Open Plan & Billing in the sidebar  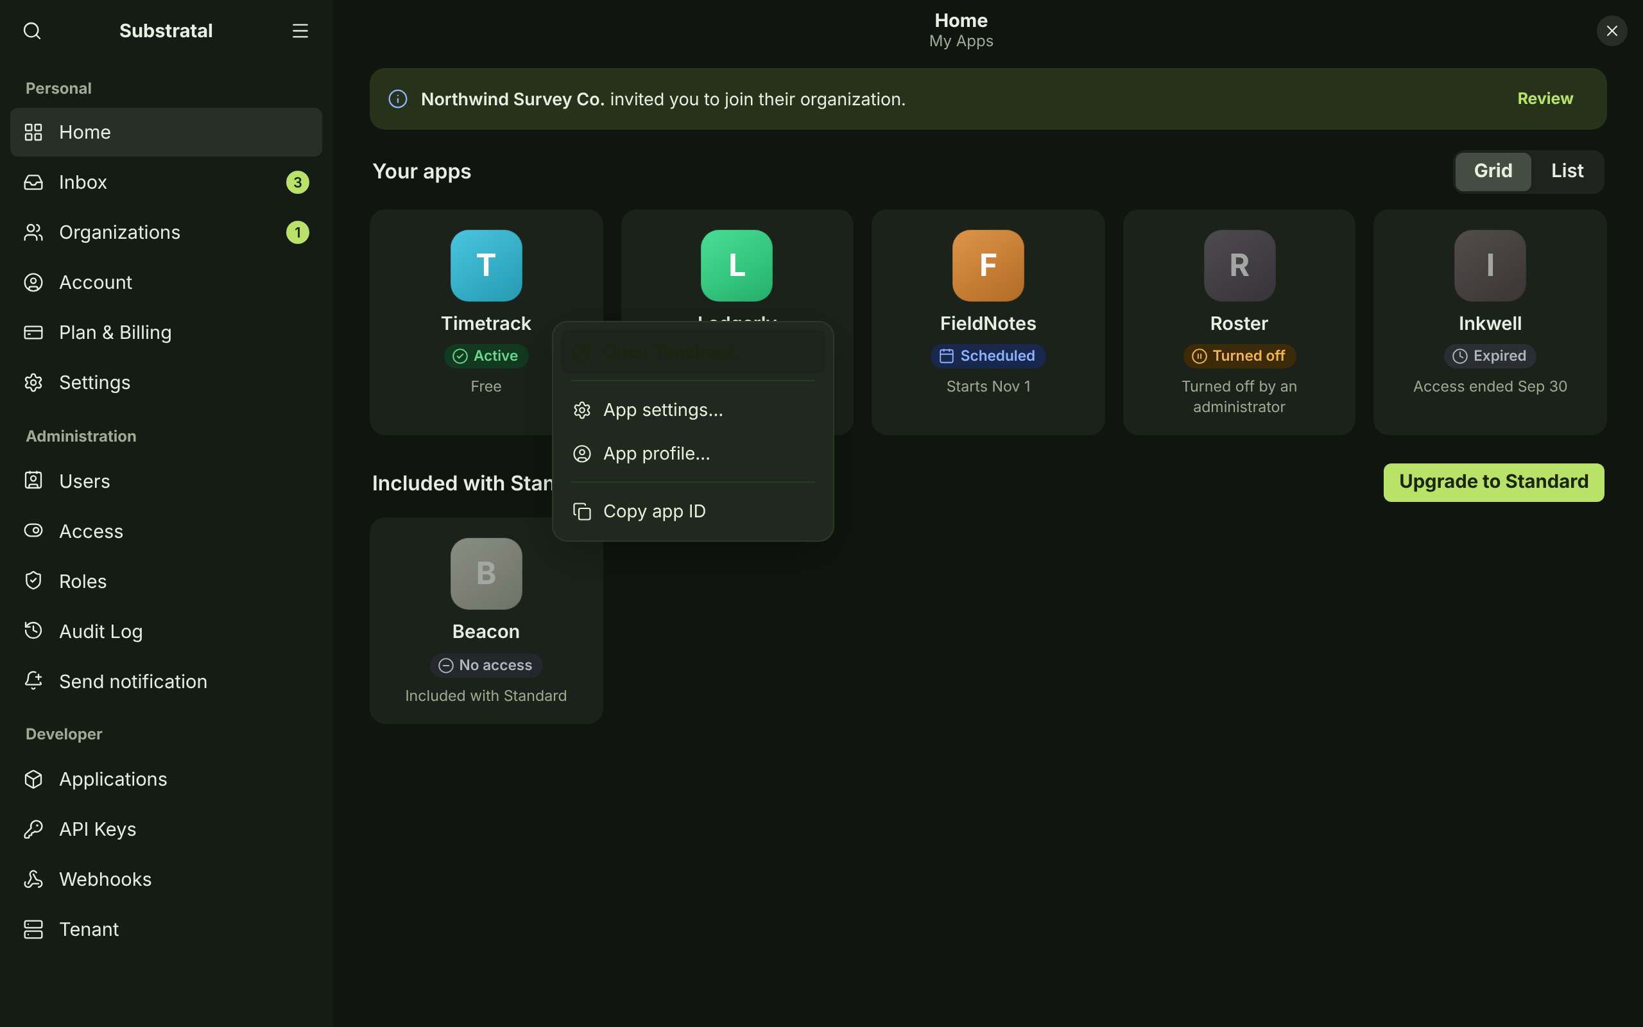pos(166,332)
